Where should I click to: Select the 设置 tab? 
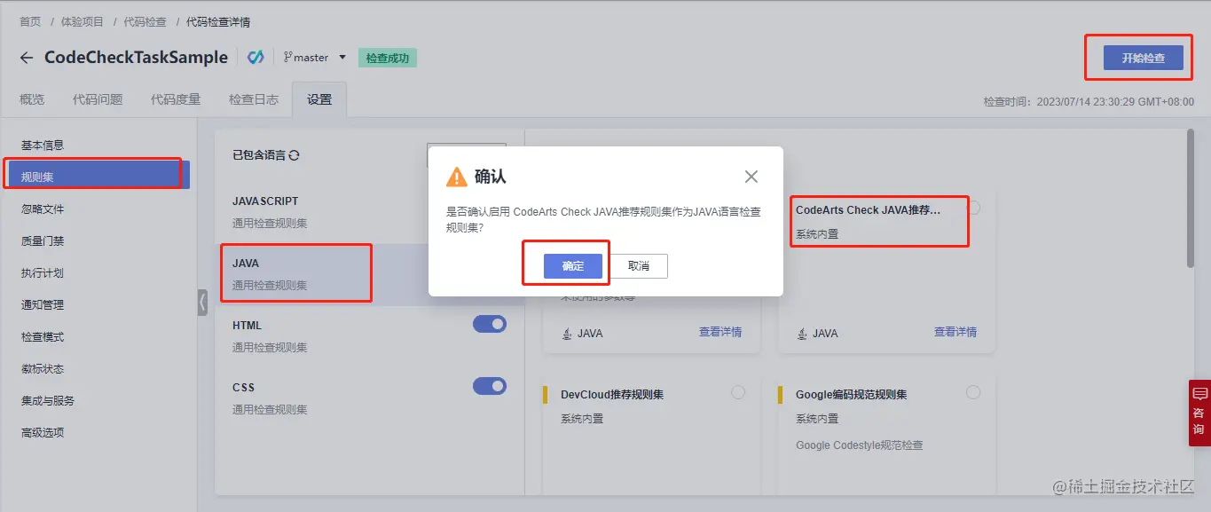pyautogui.click(x=319, y=99)
